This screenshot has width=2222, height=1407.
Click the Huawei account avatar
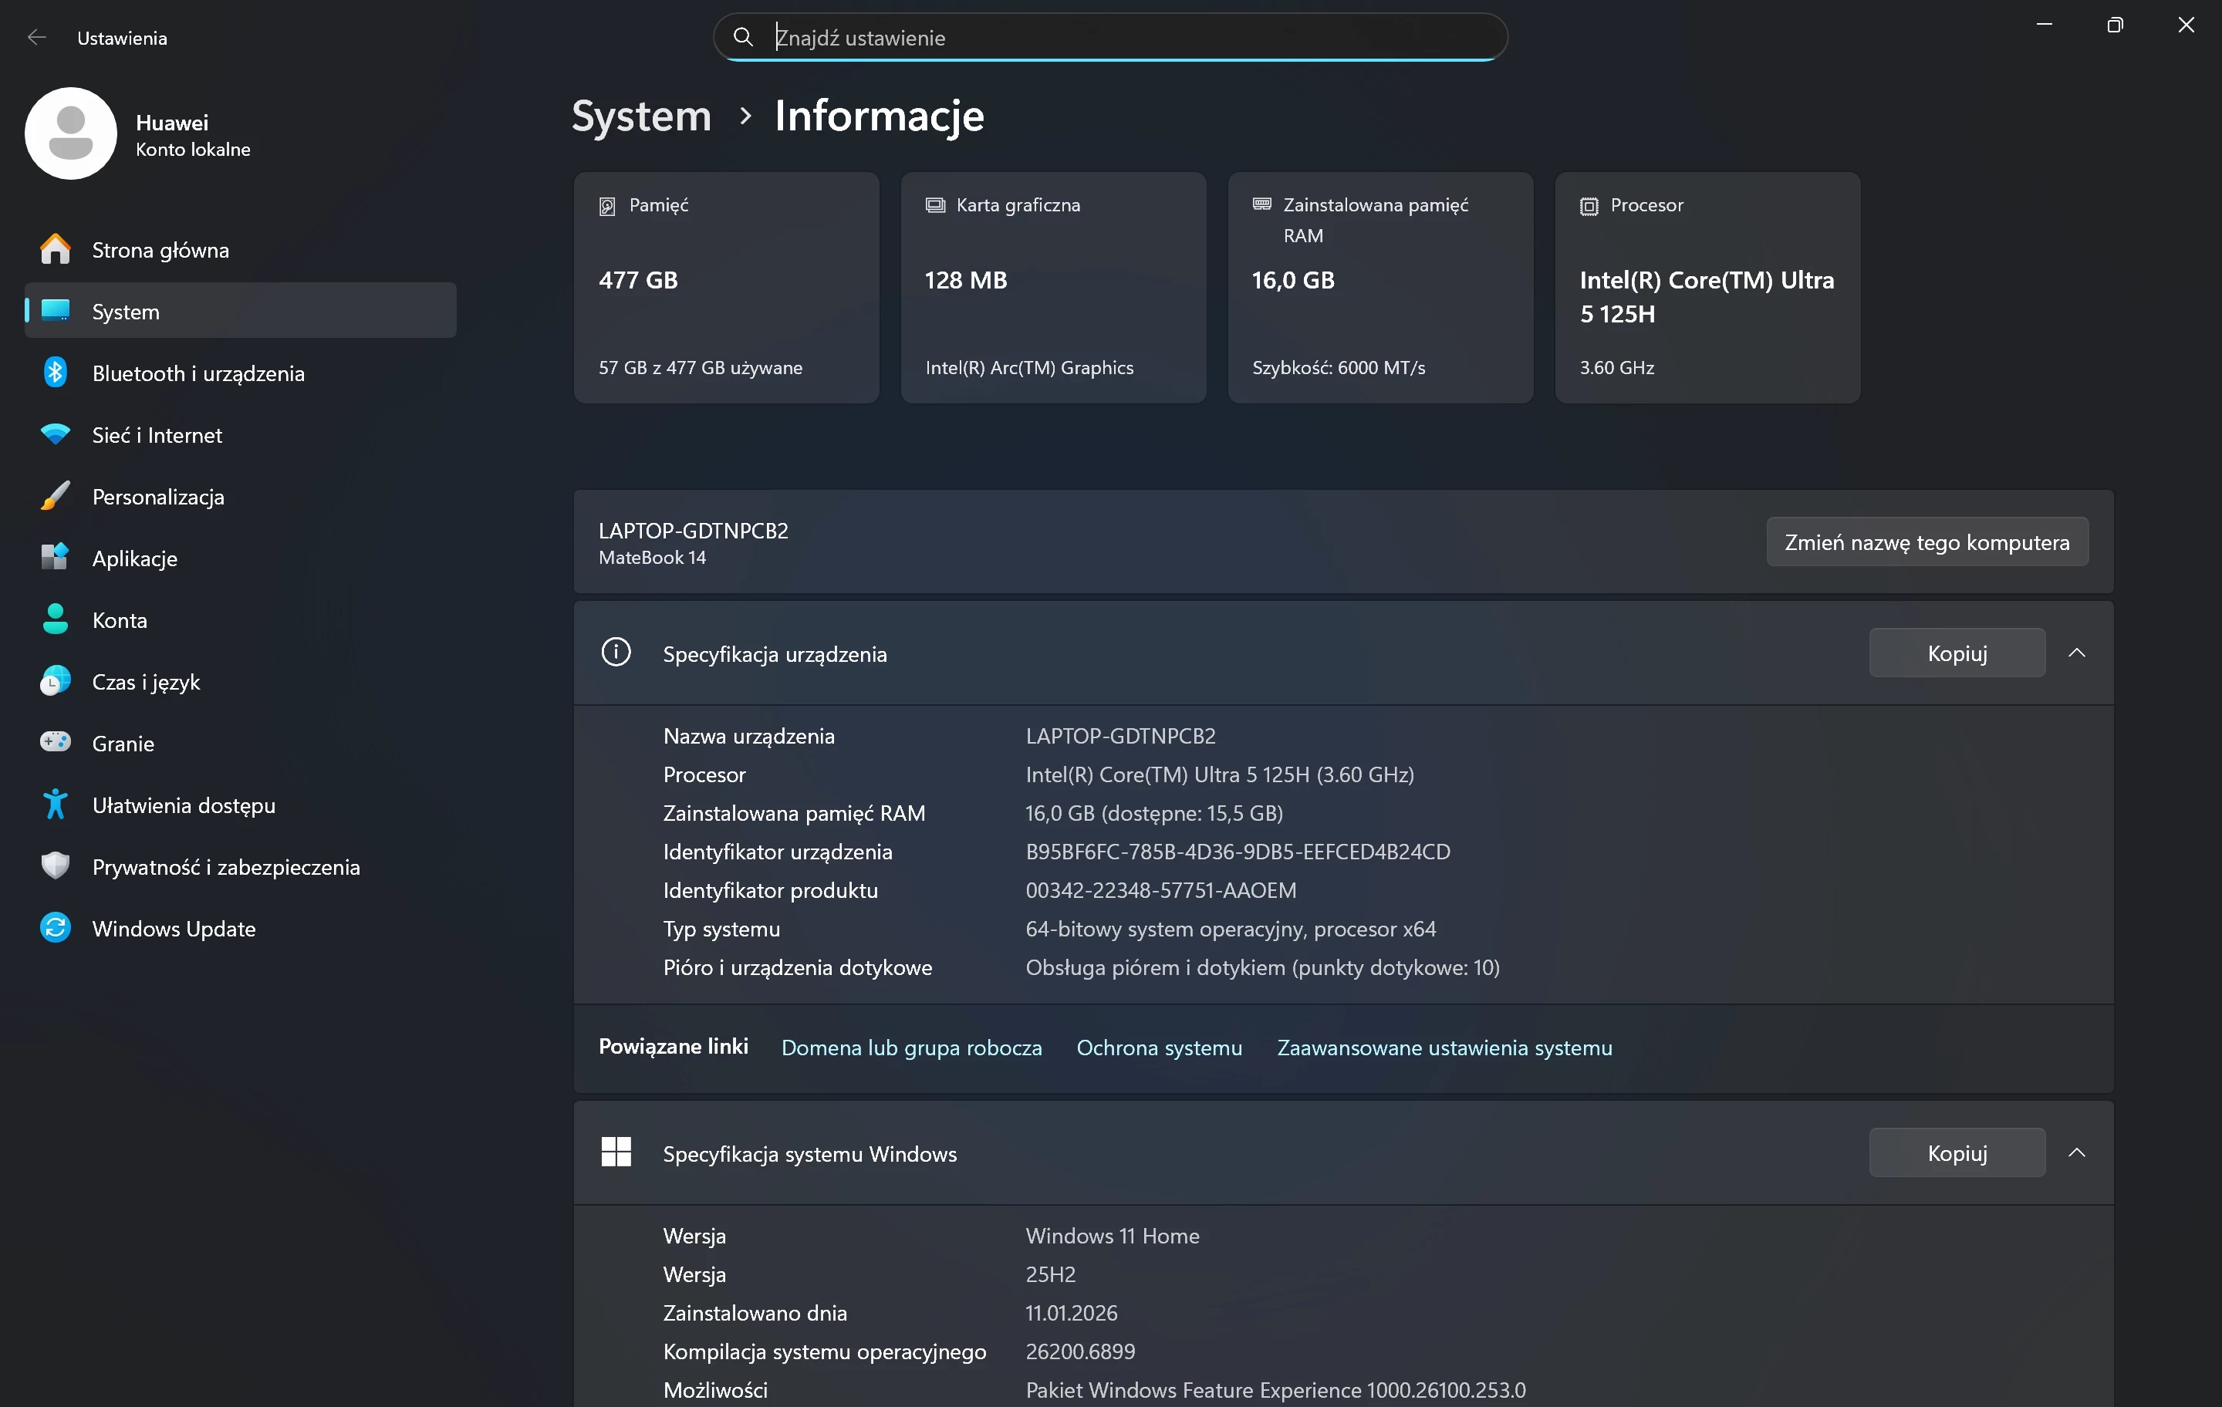(x=70, y=133)
